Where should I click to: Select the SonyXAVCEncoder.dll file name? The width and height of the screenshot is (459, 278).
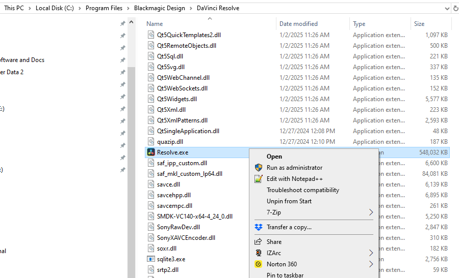[x=186, y=238]
